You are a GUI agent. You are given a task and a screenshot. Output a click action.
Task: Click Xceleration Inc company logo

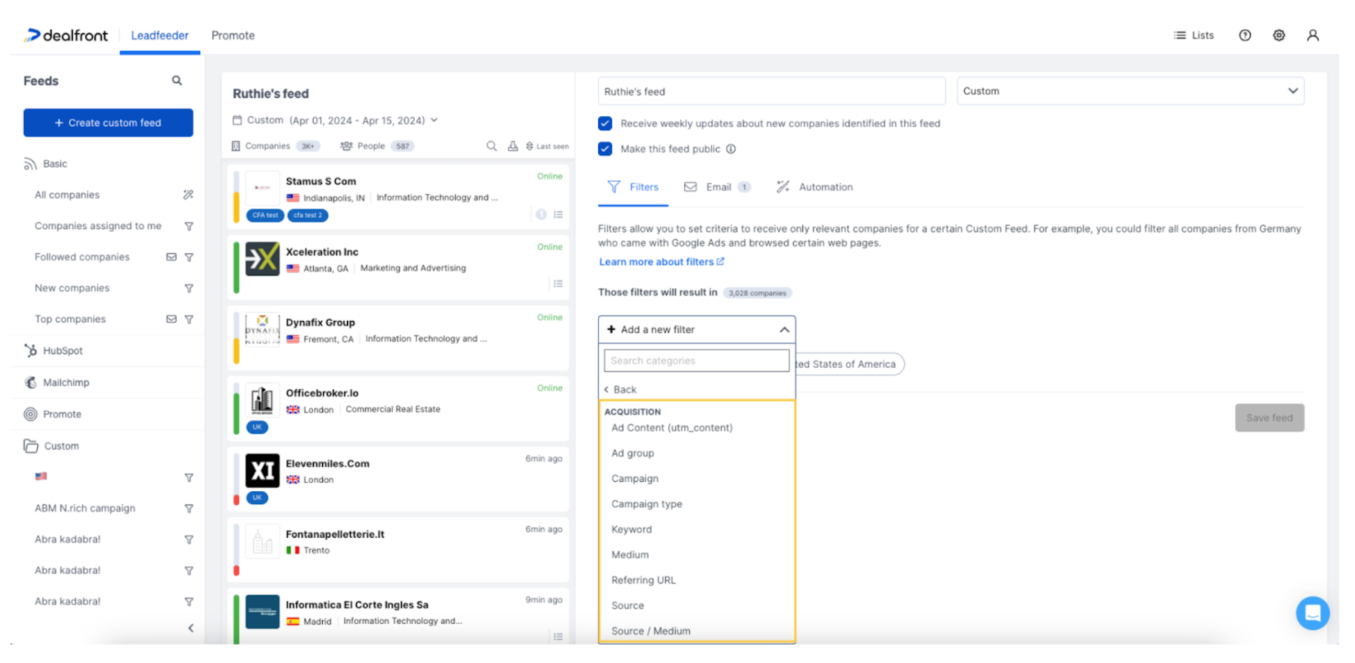[x=262, y=258]
